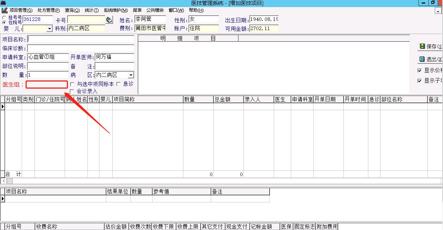Open the 处方管理 menu
The height and width of the screenshot is (230, 443).
tap(48, 10)
